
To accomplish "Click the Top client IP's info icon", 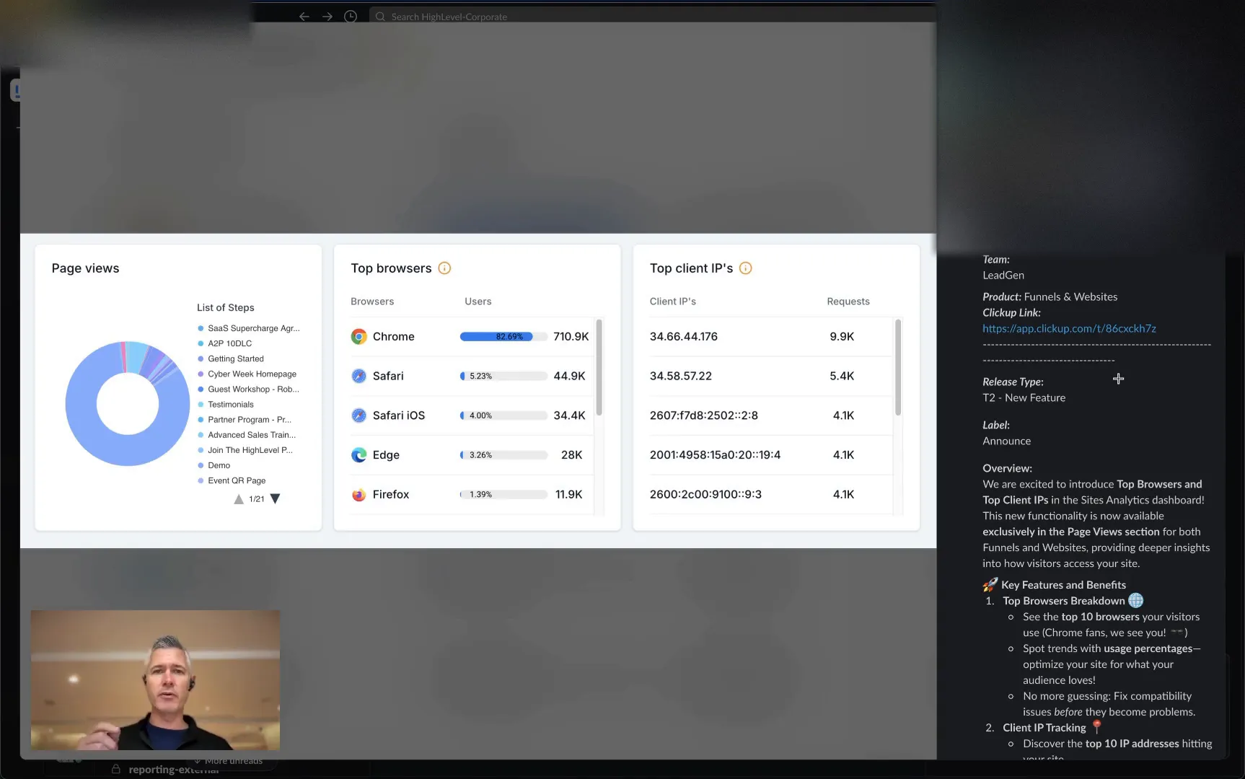I will [x=746, y=268].
